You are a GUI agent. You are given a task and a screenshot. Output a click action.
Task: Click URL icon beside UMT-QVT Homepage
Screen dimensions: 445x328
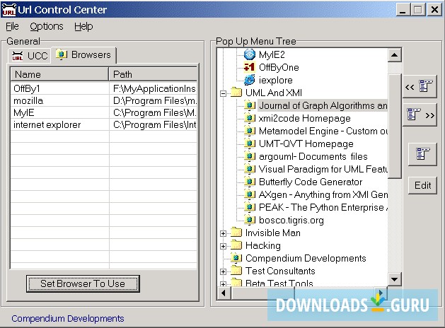tap(250, 143)
